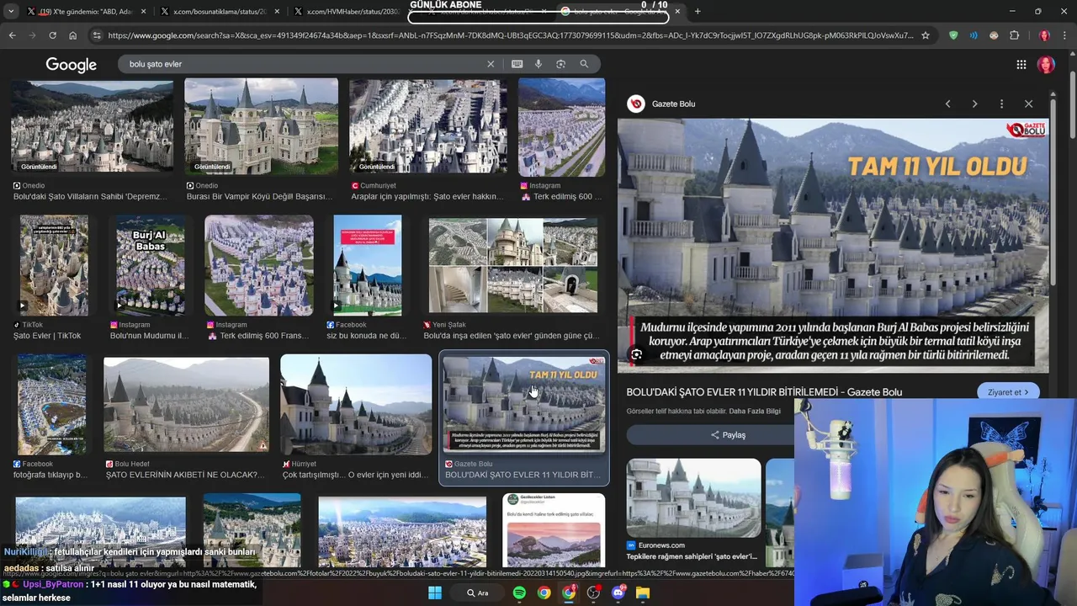Start voice search with the microphone icon

[538, 64]
